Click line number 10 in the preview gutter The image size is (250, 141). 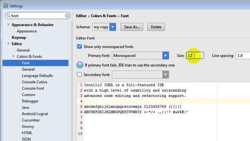(80, 134)
